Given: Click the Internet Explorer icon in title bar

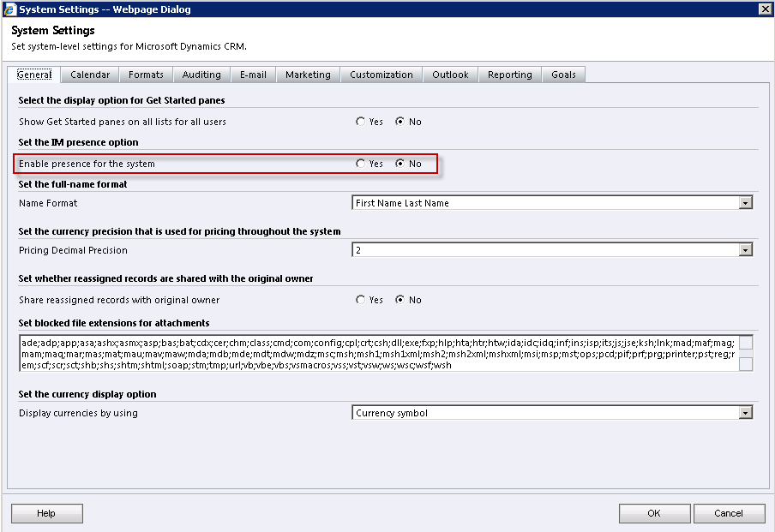Looking at the screenshot, I should coord(9,9).
